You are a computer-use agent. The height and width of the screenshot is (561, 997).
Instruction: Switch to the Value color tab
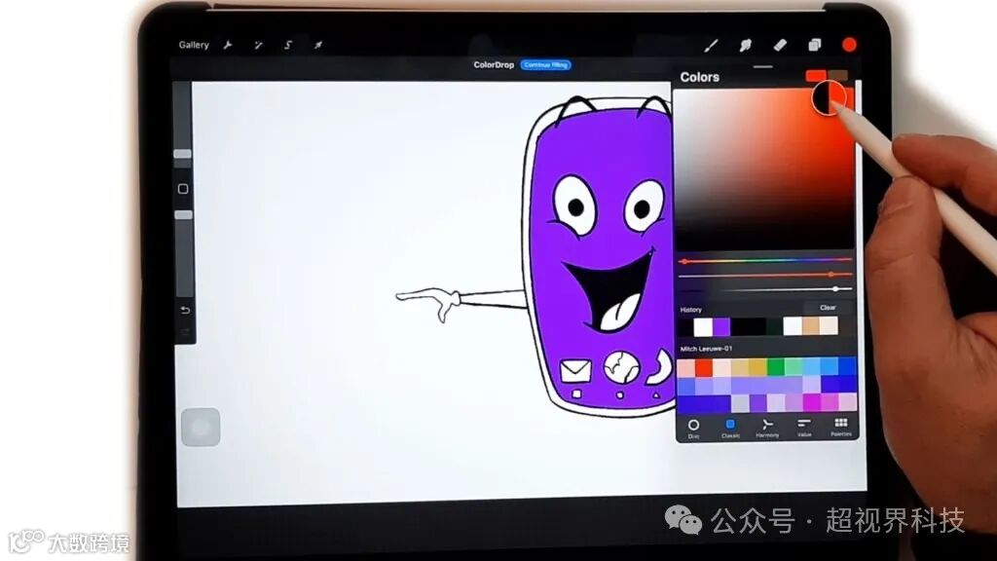coord(804,428)
